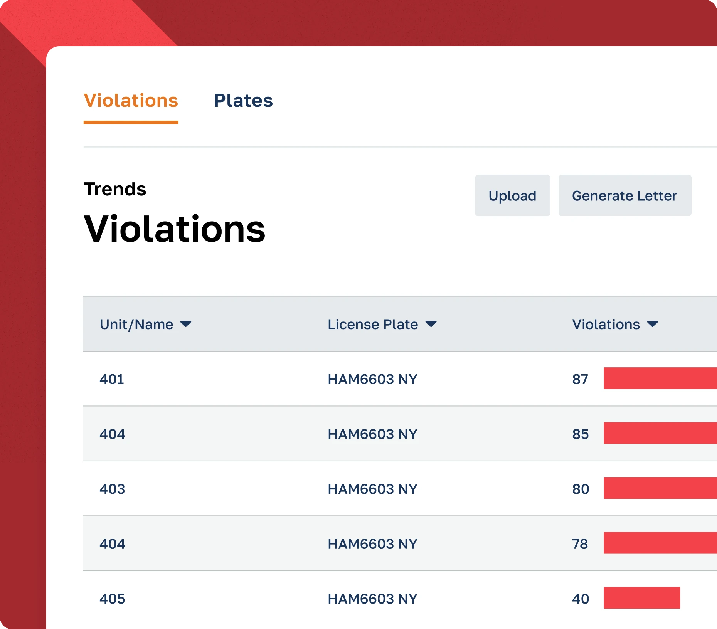Viewport: 717px width, 629px height.
Task: Click plate HAM6603 NY in unit 403 row
Action: 372,489
